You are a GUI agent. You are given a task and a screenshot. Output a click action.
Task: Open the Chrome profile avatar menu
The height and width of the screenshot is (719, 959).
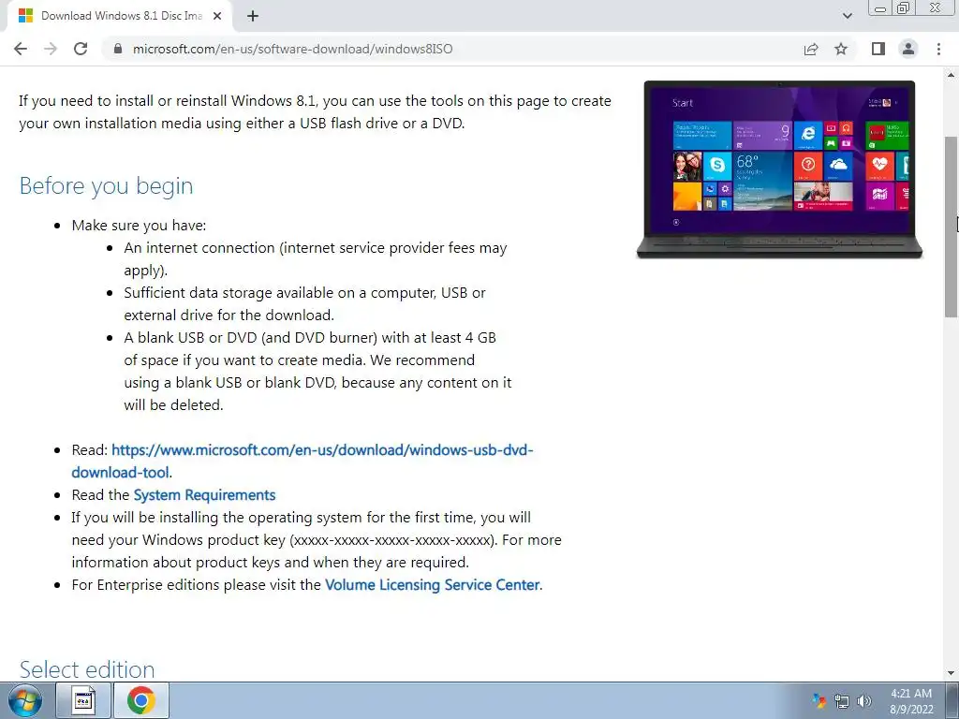[908, 49]
